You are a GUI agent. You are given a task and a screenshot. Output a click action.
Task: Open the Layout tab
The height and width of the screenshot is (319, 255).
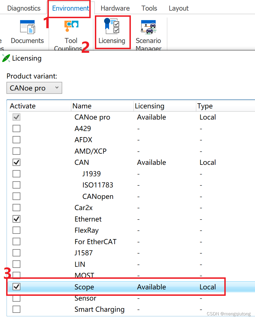[x=179, y=8]
